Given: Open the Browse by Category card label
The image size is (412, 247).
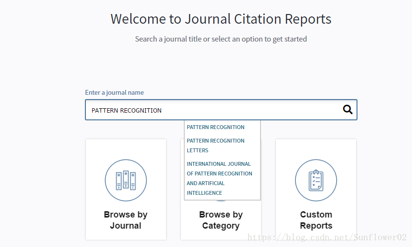Looking at the screenshot, I should [221, 220].
